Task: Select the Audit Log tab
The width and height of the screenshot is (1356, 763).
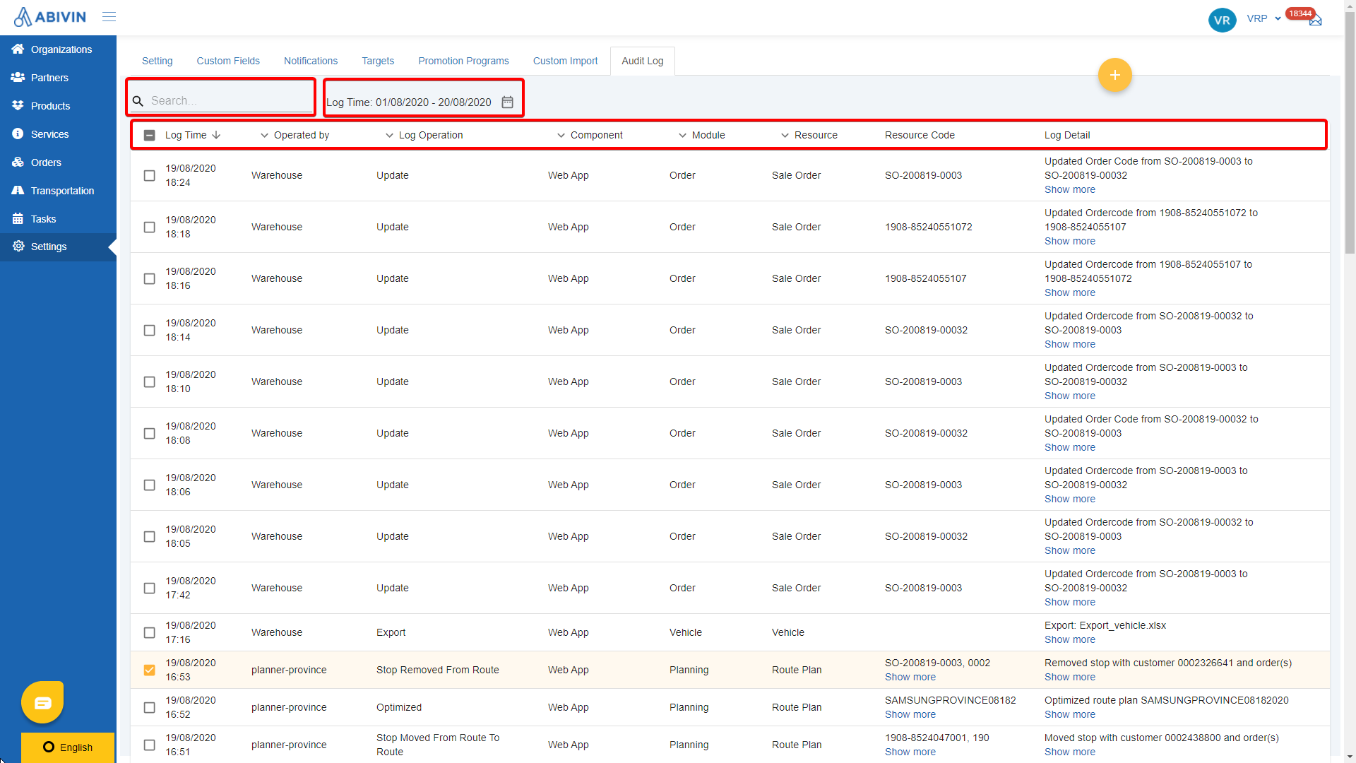Action: coord(642,61)
